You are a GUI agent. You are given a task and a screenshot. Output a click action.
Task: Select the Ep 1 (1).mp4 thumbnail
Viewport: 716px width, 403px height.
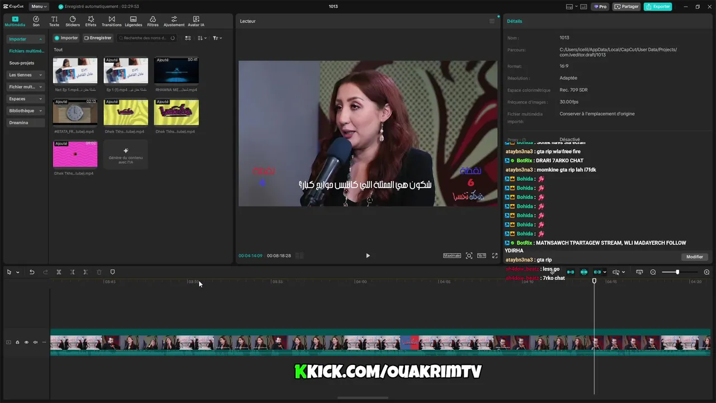pyautogui.click(x=126, y=71)
